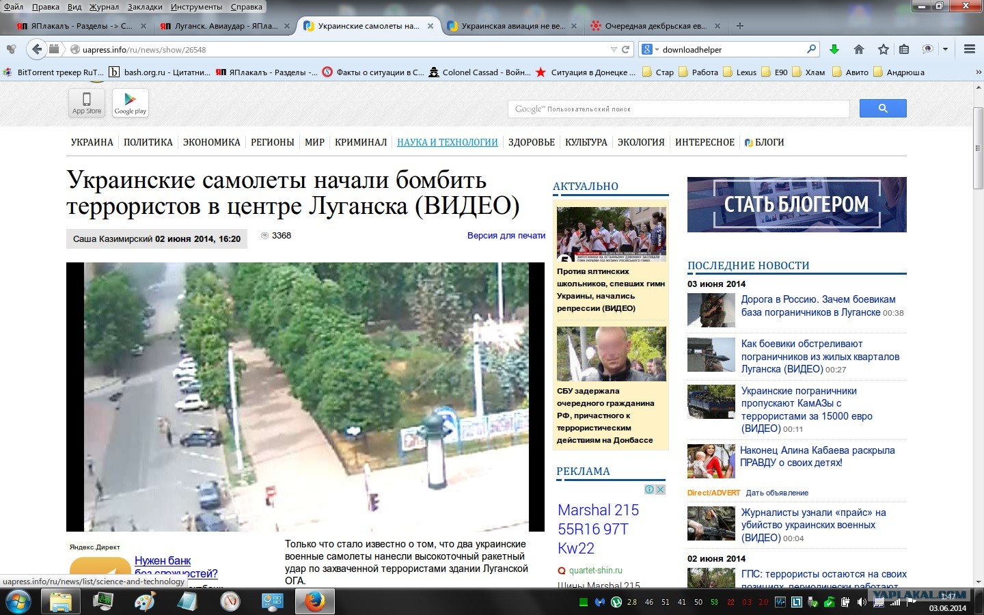984x615 pixels.
Task: Open new tab with plus button
Action: [x=739, y=26]
